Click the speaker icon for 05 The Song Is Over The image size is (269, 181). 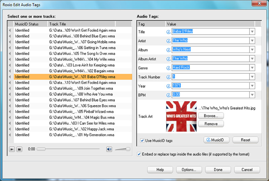tap(10, 54)
